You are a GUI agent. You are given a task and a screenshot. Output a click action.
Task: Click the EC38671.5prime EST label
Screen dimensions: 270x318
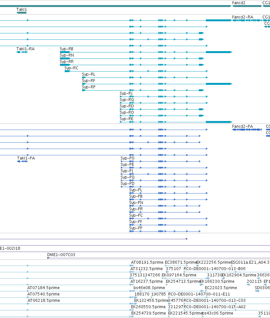181,262
